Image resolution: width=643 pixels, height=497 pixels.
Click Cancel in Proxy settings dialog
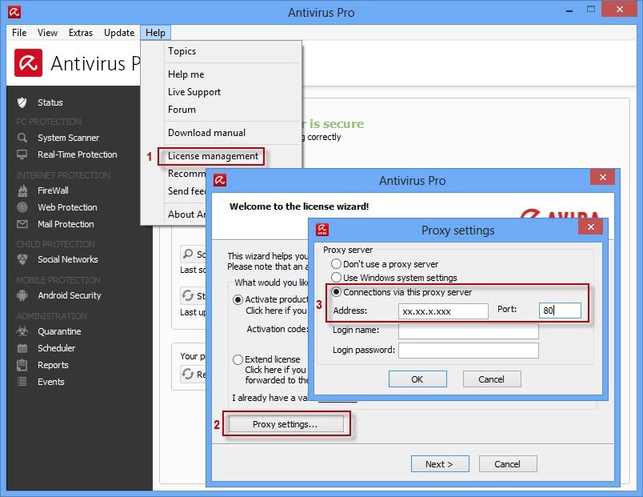coord(492,379)
